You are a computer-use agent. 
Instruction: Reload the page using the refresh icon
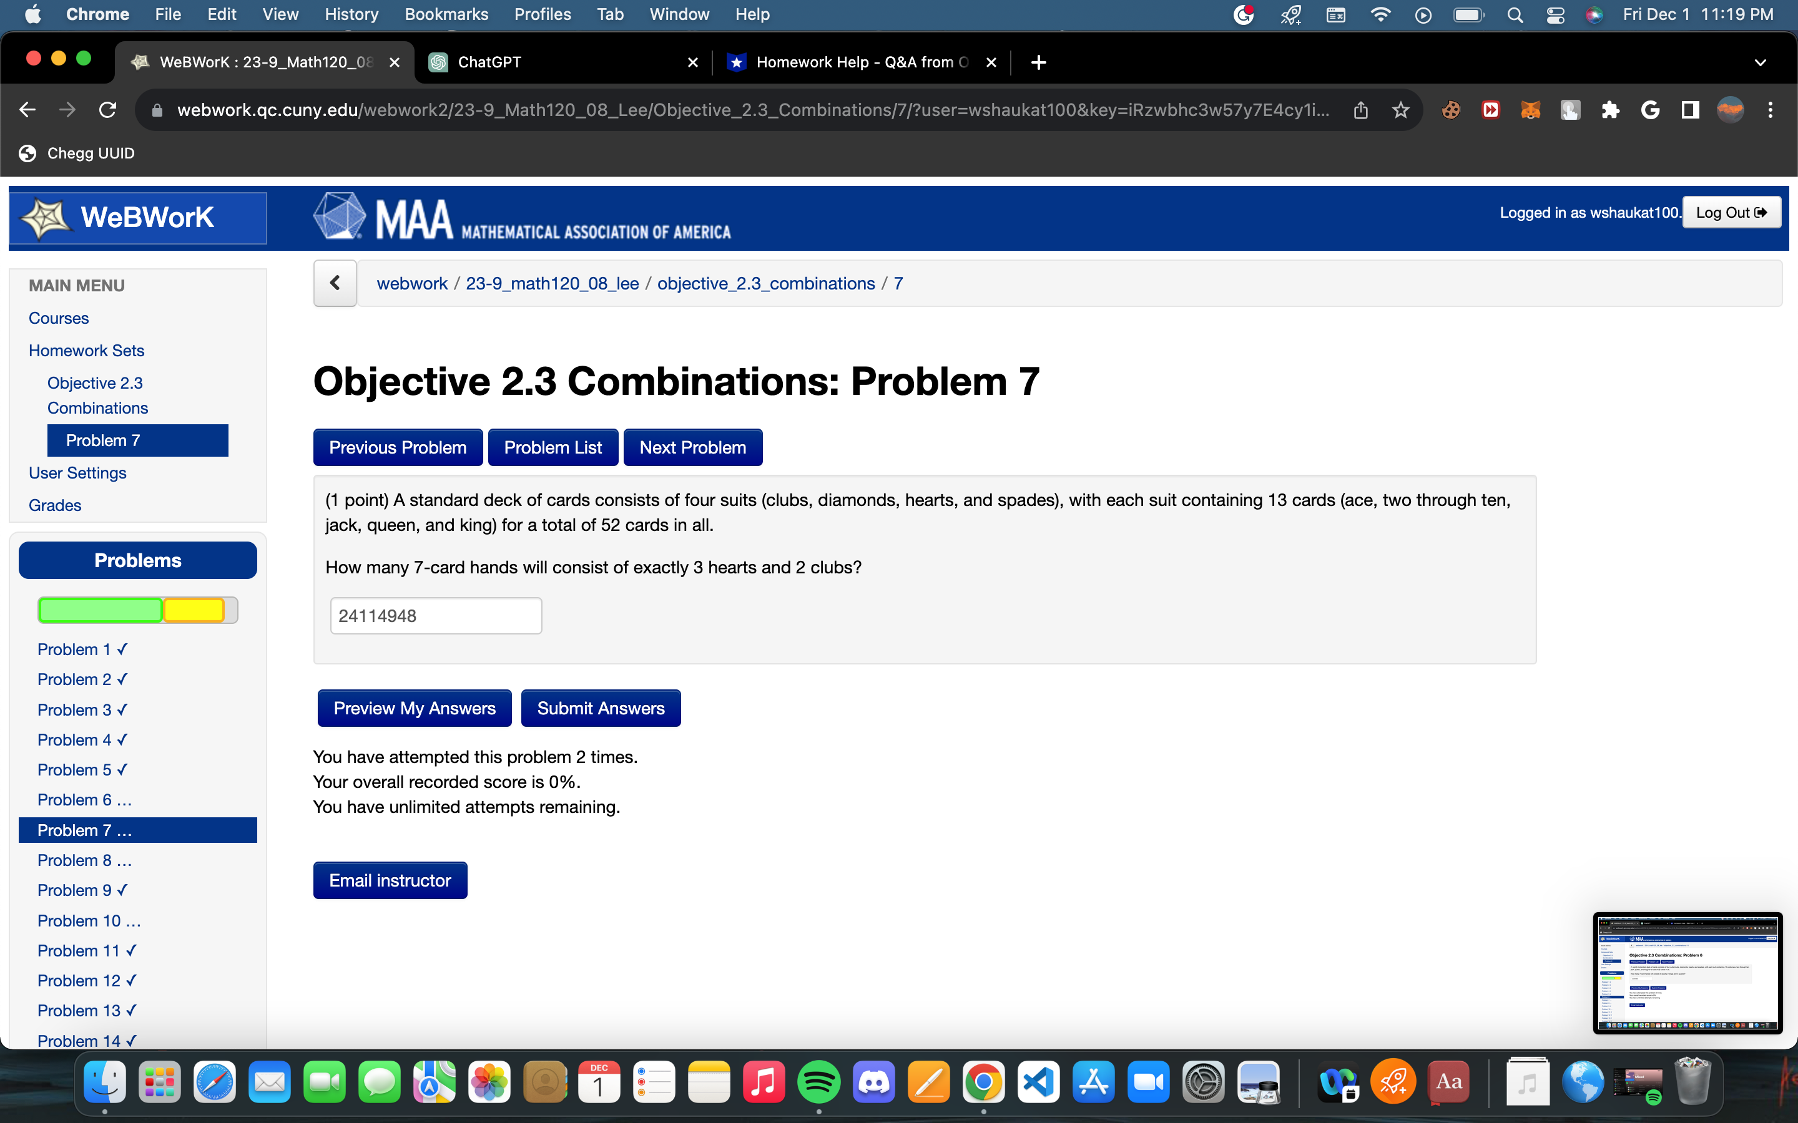click(108, 109)
